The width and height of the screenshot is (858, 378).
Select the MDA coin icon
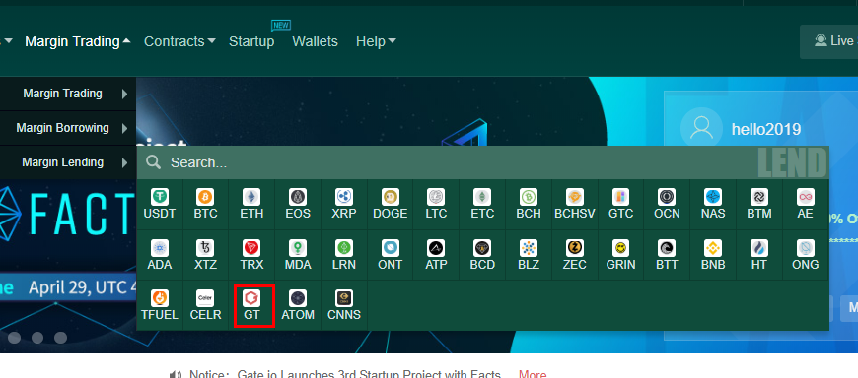pos(298,248)
